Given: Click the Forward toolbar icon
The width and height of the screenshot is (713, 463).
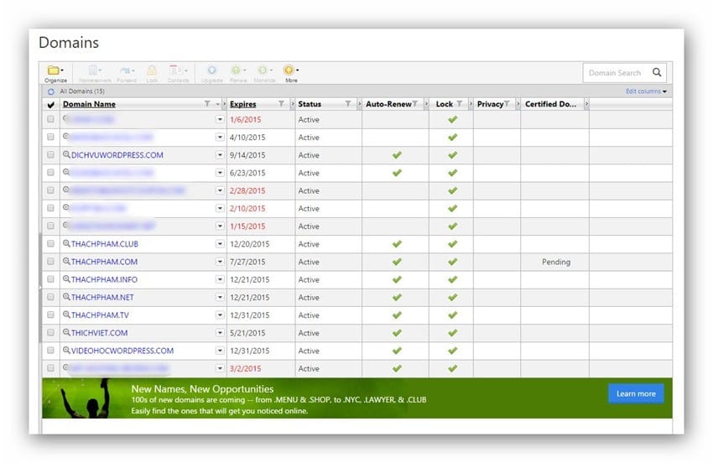Looking at the screenshot, I should coord(127,73).
